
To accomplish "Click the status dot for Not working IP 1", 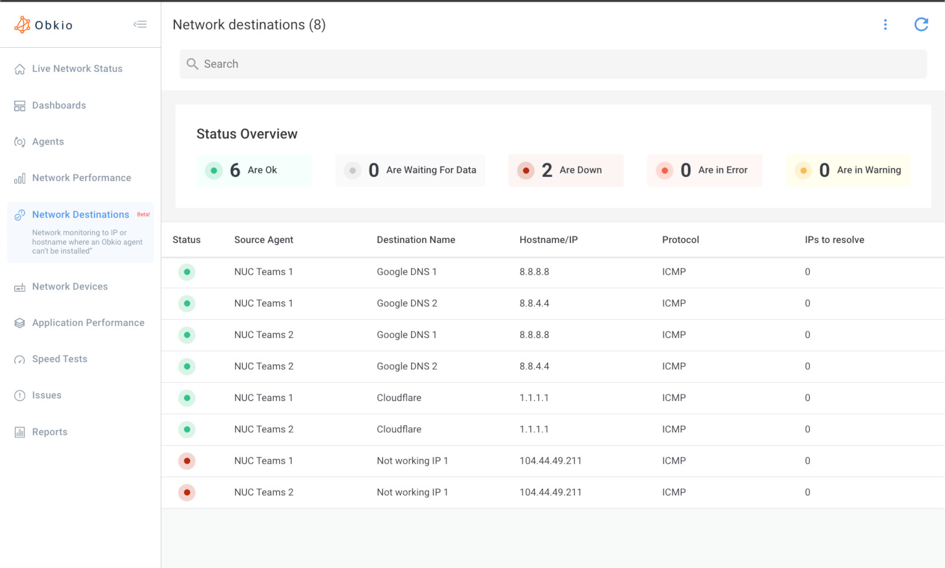I will (x=187, y=461).
